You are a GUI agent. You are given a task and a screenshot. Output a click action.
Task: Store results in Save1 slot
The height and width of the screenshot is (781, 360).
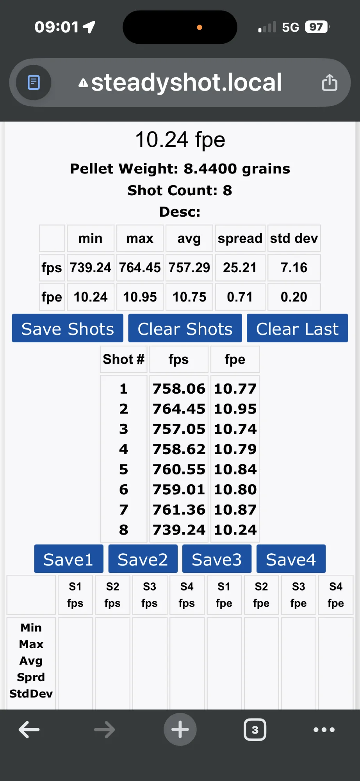tap(68, 558)
